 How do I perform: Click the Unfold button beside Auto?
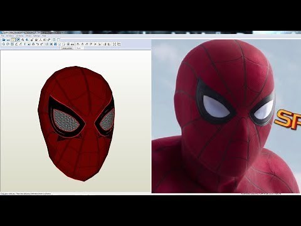point(67,48)
